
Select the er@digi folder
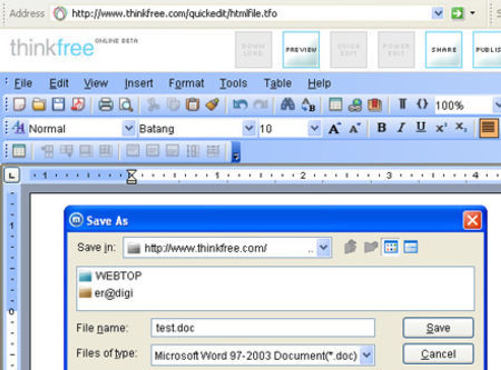point(106,293)
